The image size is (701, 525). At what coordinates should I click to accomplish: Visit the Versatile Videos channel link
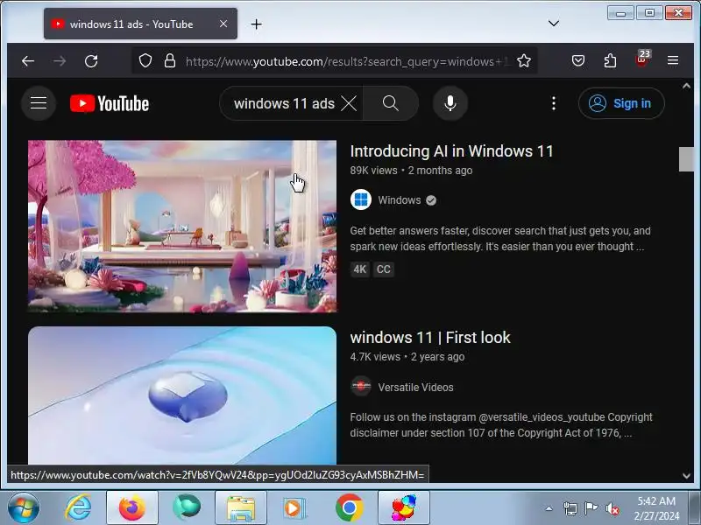(415, 387)
